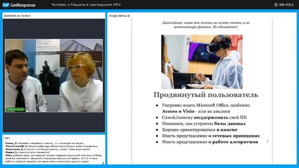Select the 'Поделиться' panel header

(119, 16)
